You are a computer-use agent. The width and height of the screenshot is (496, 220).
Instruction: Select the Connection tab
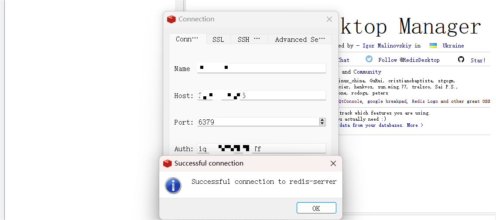[187, 39]
